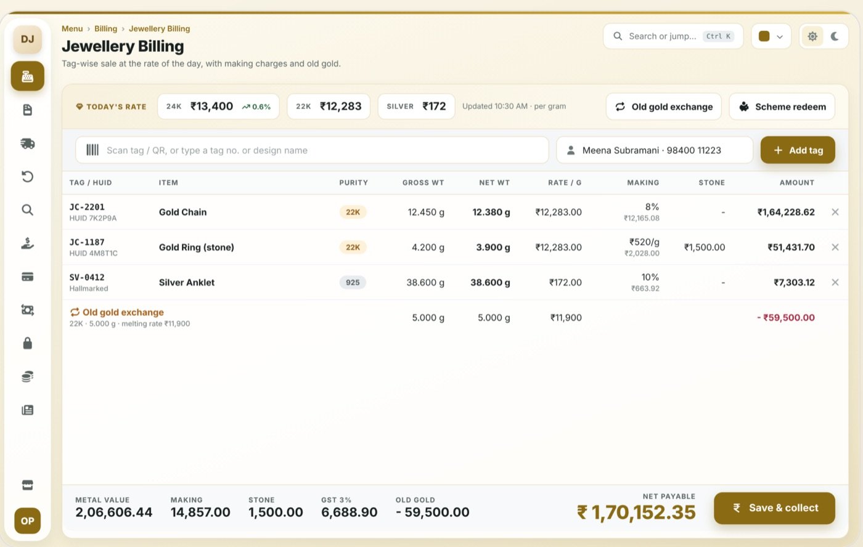Remove the Silver Anklet row

coord(835,282)
